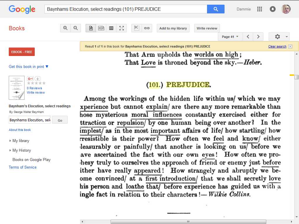The height and width of the screenshot is (224, 299).
Task: Zoom in on the book page
Action: click(65, 28)
